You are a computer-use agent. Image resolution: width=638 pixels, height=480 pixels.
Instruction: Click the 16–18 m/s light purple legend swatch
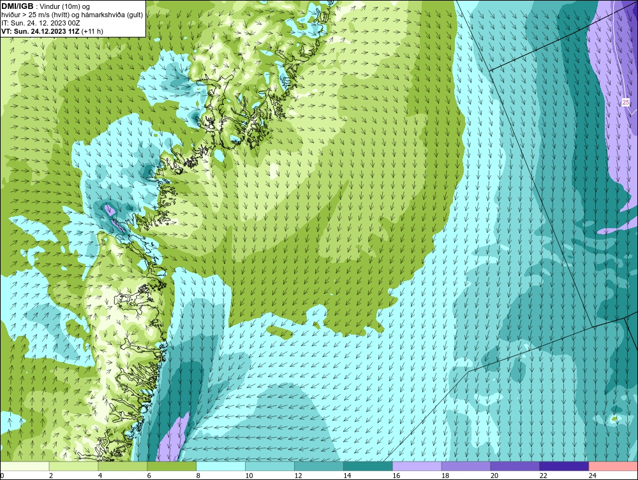tap(417, 467)
